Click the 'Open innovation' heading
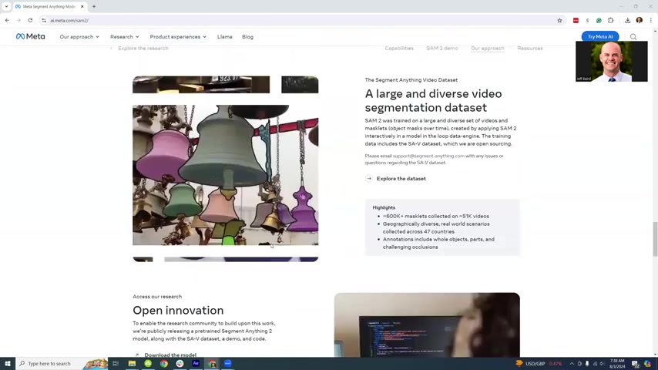Screen dimensions: 658x370 [x=178, y=311]
